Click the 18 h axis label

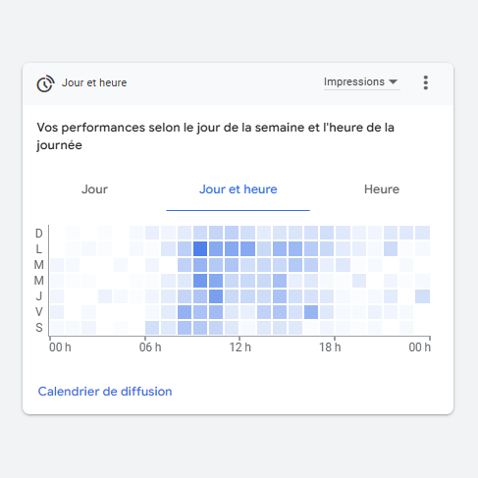330,347
